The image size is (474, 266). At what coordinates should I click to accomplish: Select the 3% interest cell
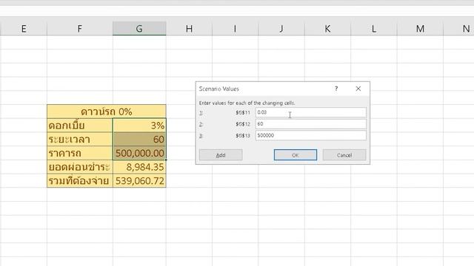coord(139,126)
